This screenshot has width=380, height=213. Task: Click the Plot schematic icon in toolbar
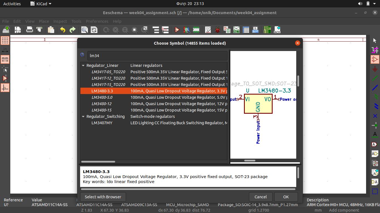tap(39, 30)
